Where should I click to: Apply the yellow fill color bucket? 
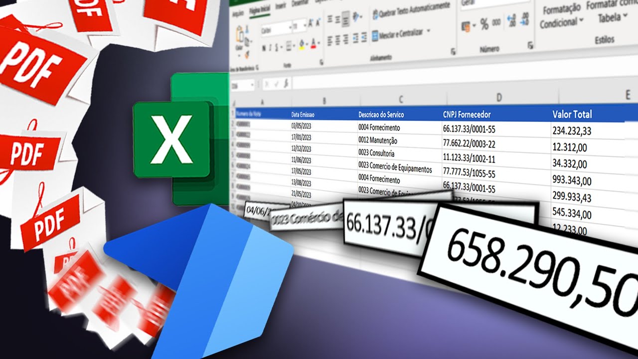pos(302,45)
